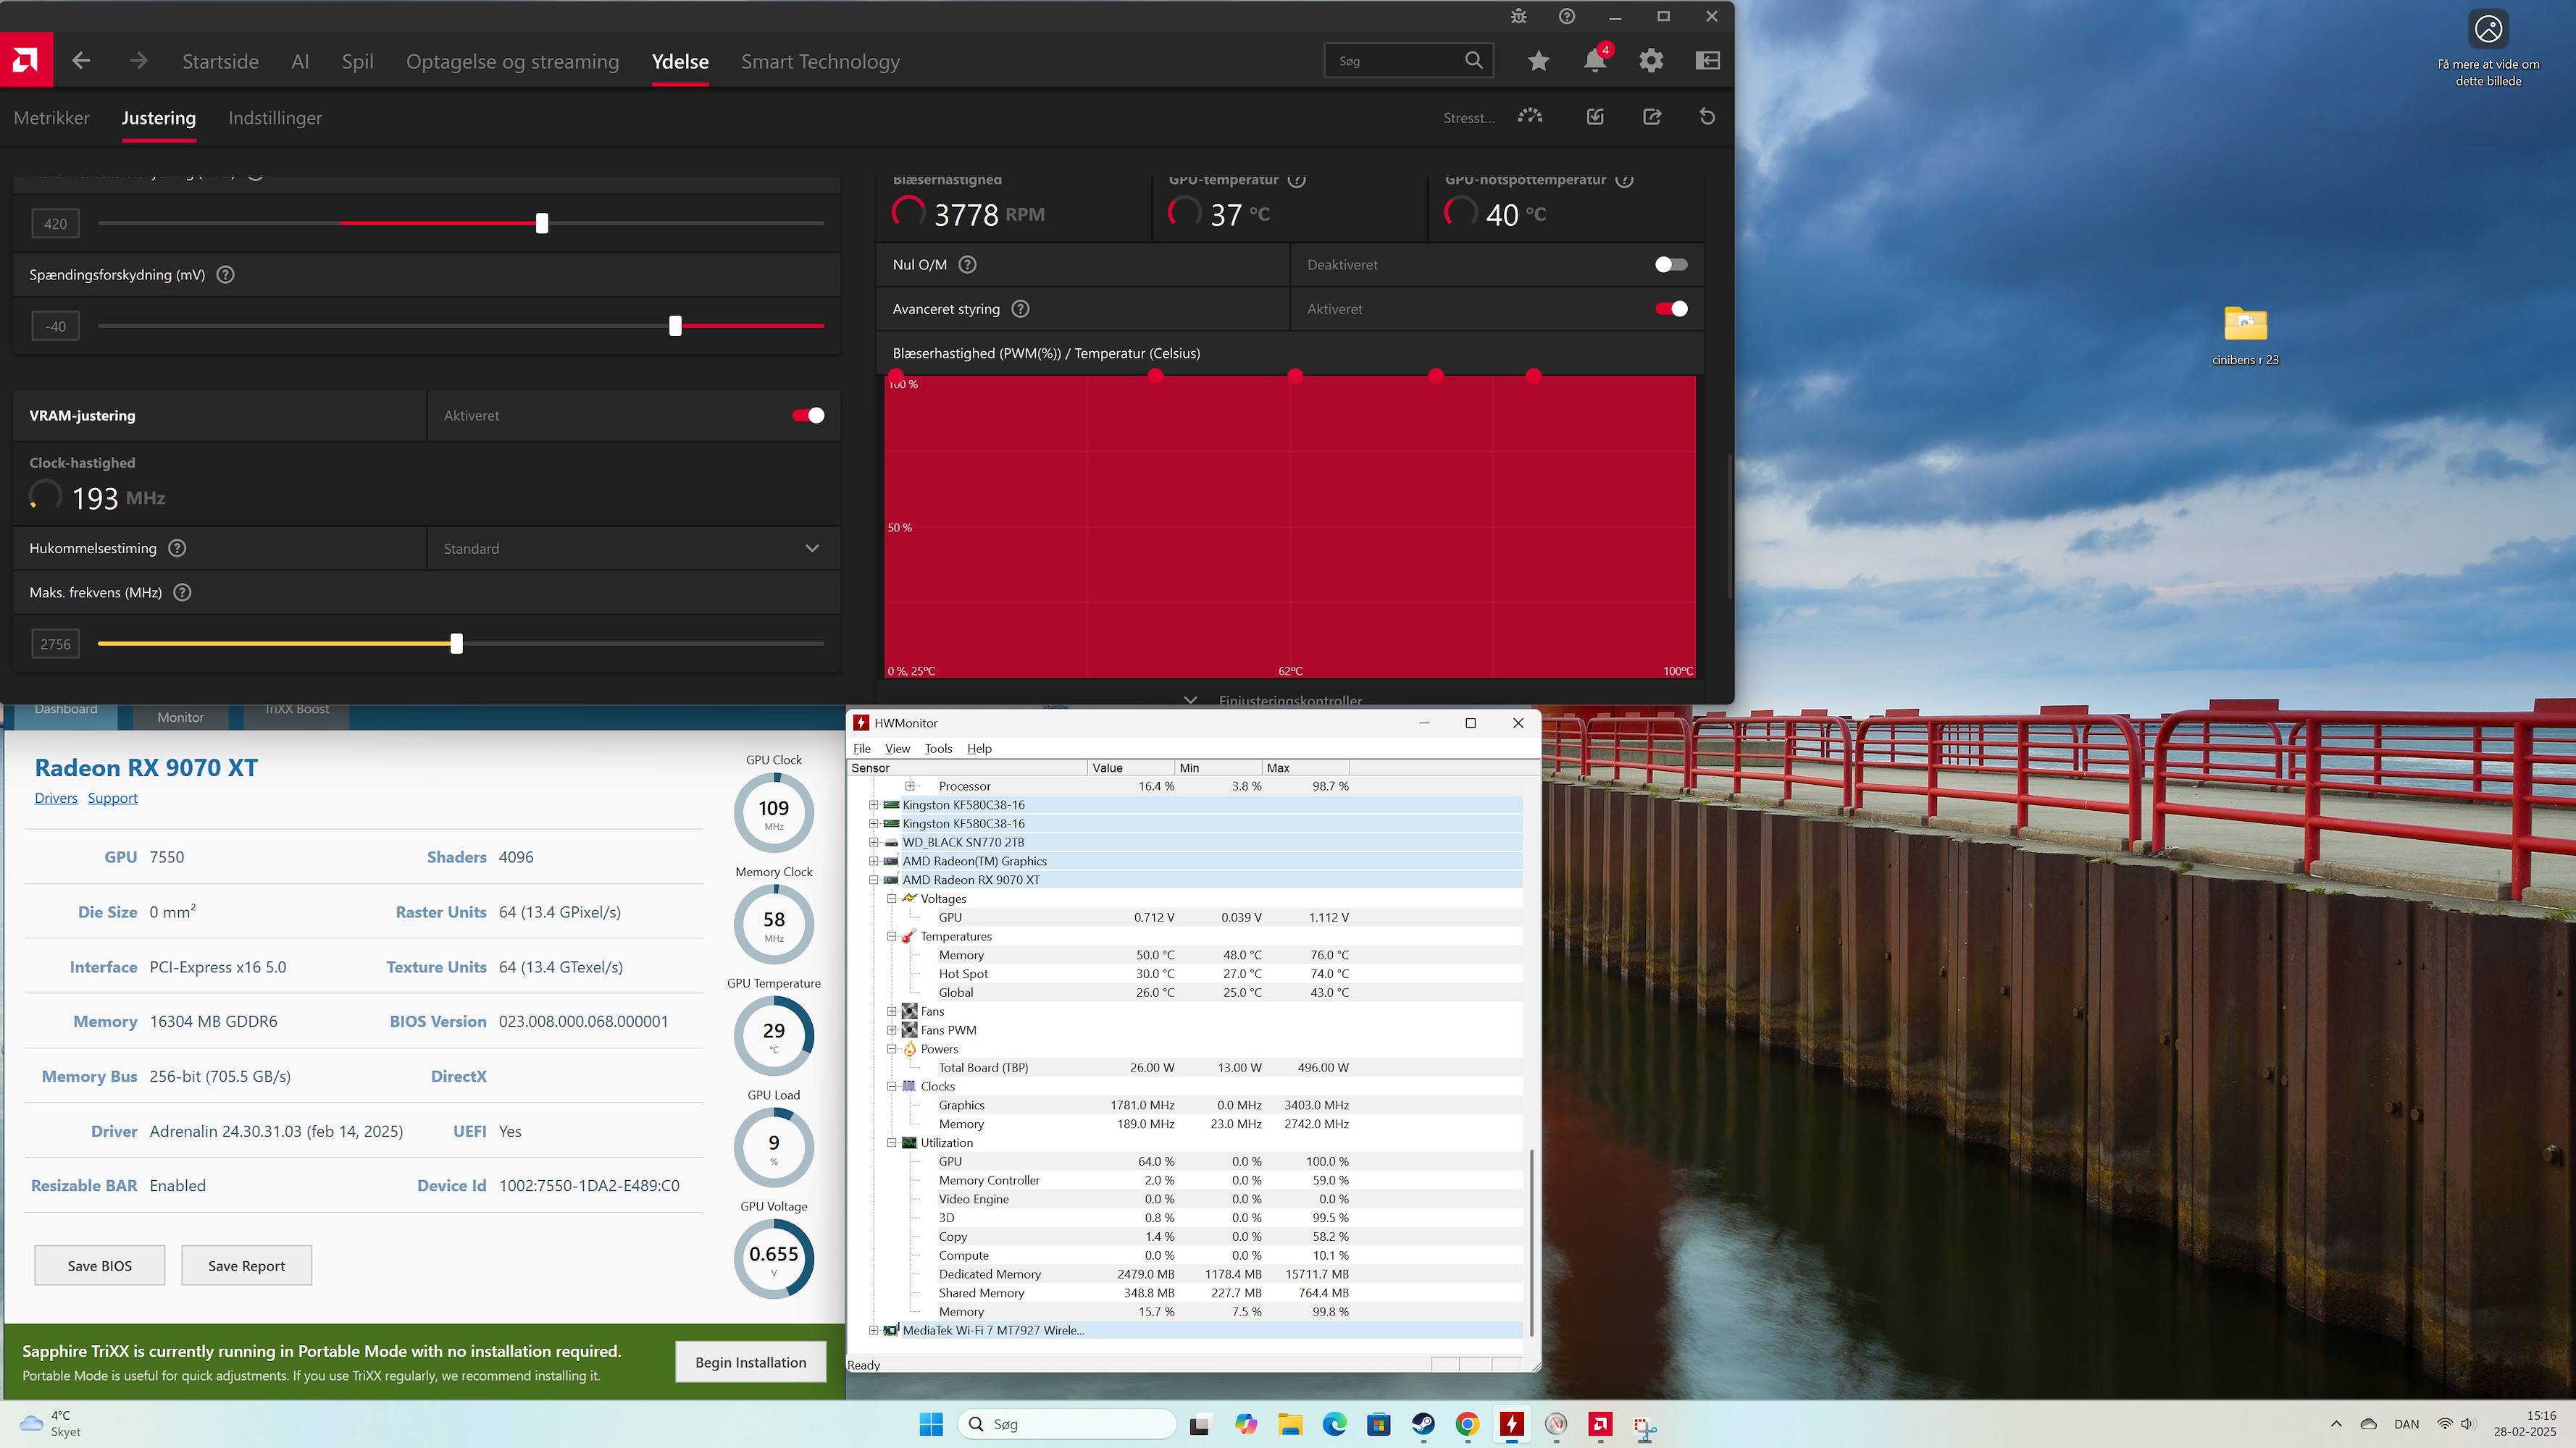Click the AMD logo home icon
Image resolution: width=2576 pixels, height=1448 pixels.
[26, 61]
